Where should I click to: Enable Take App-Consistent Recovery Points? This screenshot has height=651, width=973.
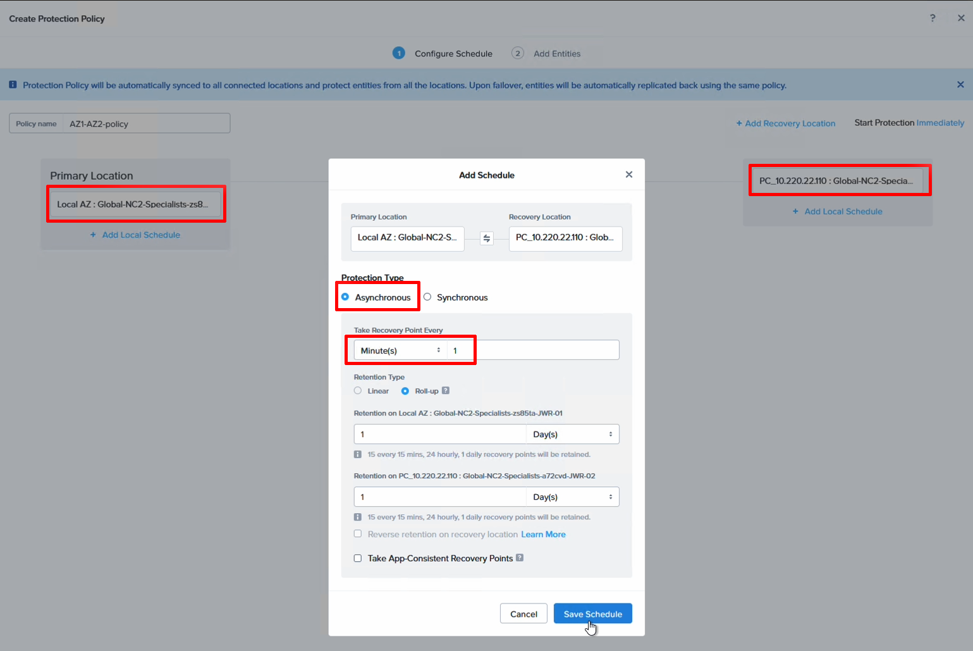358,558
